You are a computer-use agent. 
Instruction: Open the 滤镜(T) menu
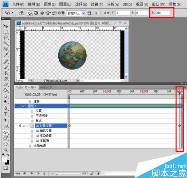pos(97,4)
